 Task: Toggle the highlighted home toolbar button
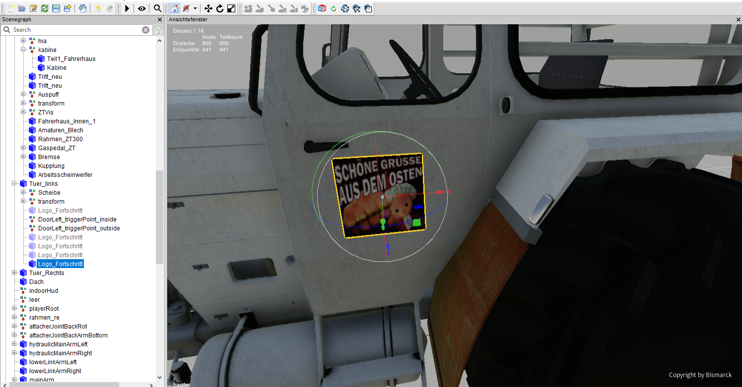[x=174, y=8]
